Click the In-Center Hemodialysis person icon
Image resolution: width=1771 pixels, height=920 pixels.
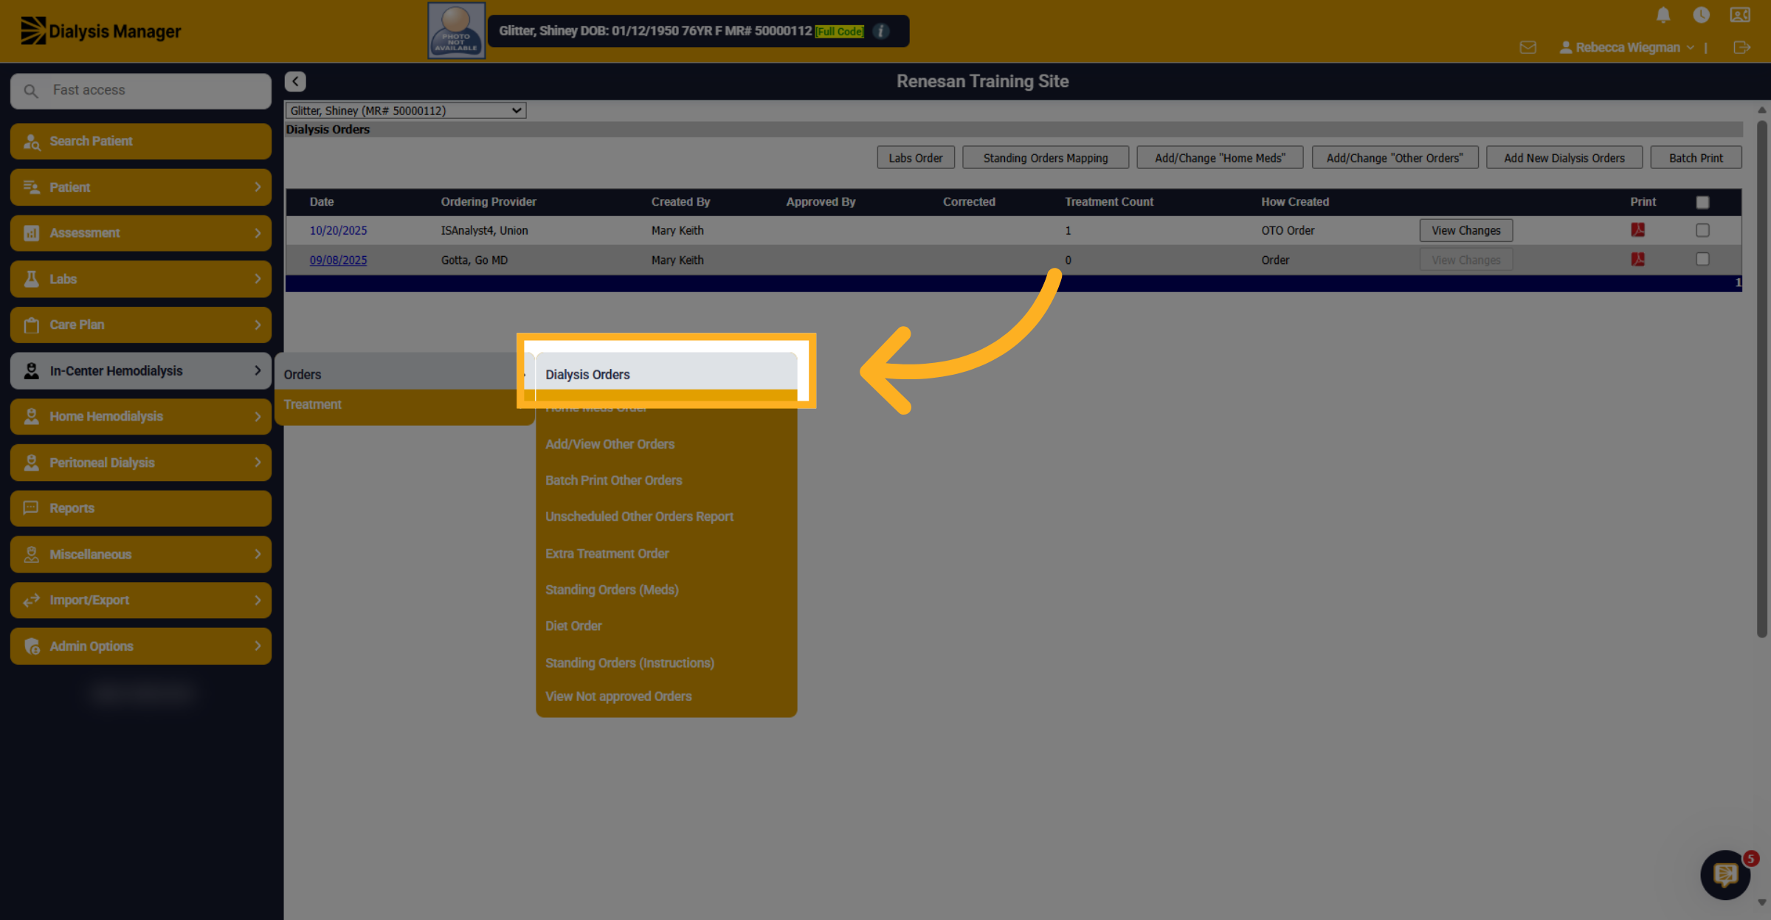point(31,370)
